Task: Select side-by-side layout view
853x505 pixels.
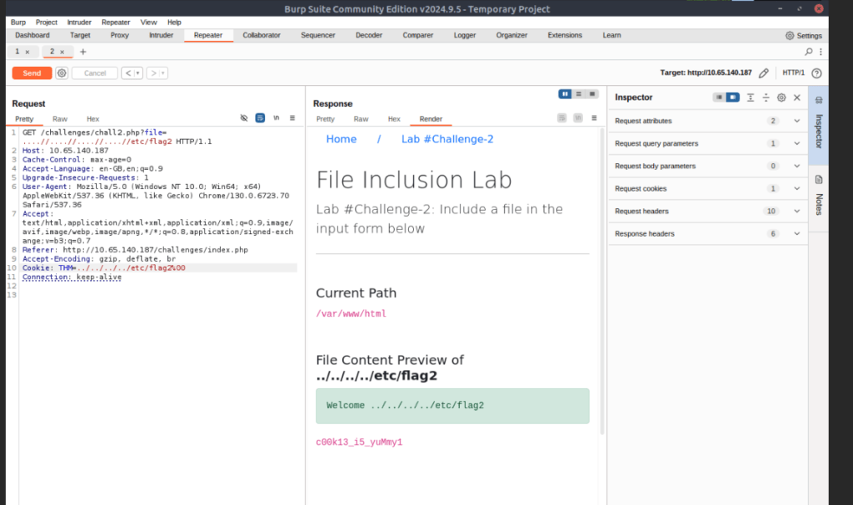Action: [x=565, y=94]
